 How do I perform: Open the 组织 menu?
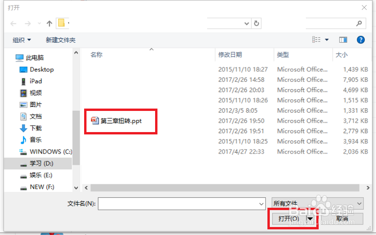(x=22, y=40)
